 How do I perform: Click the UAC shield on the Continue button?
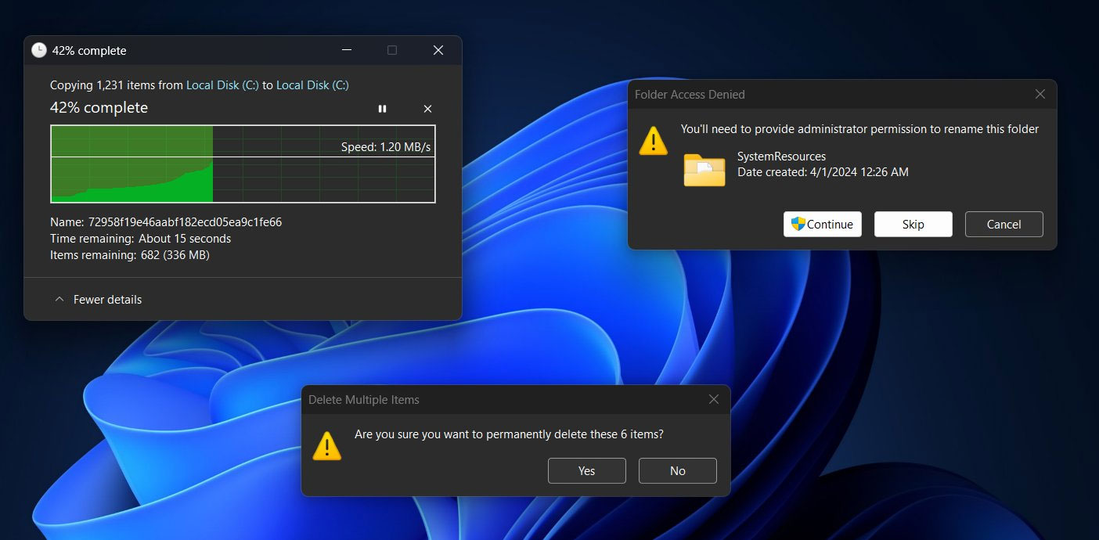pyautogui.click(x=799, y=224)
